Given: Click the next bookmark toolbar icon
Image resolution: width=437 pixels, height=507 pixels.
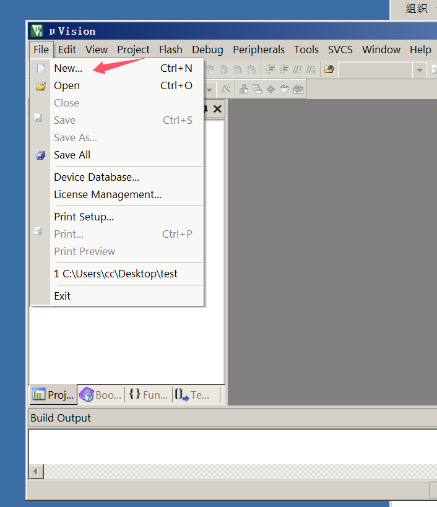Looking at the screenshot, I should coord(238,69).
